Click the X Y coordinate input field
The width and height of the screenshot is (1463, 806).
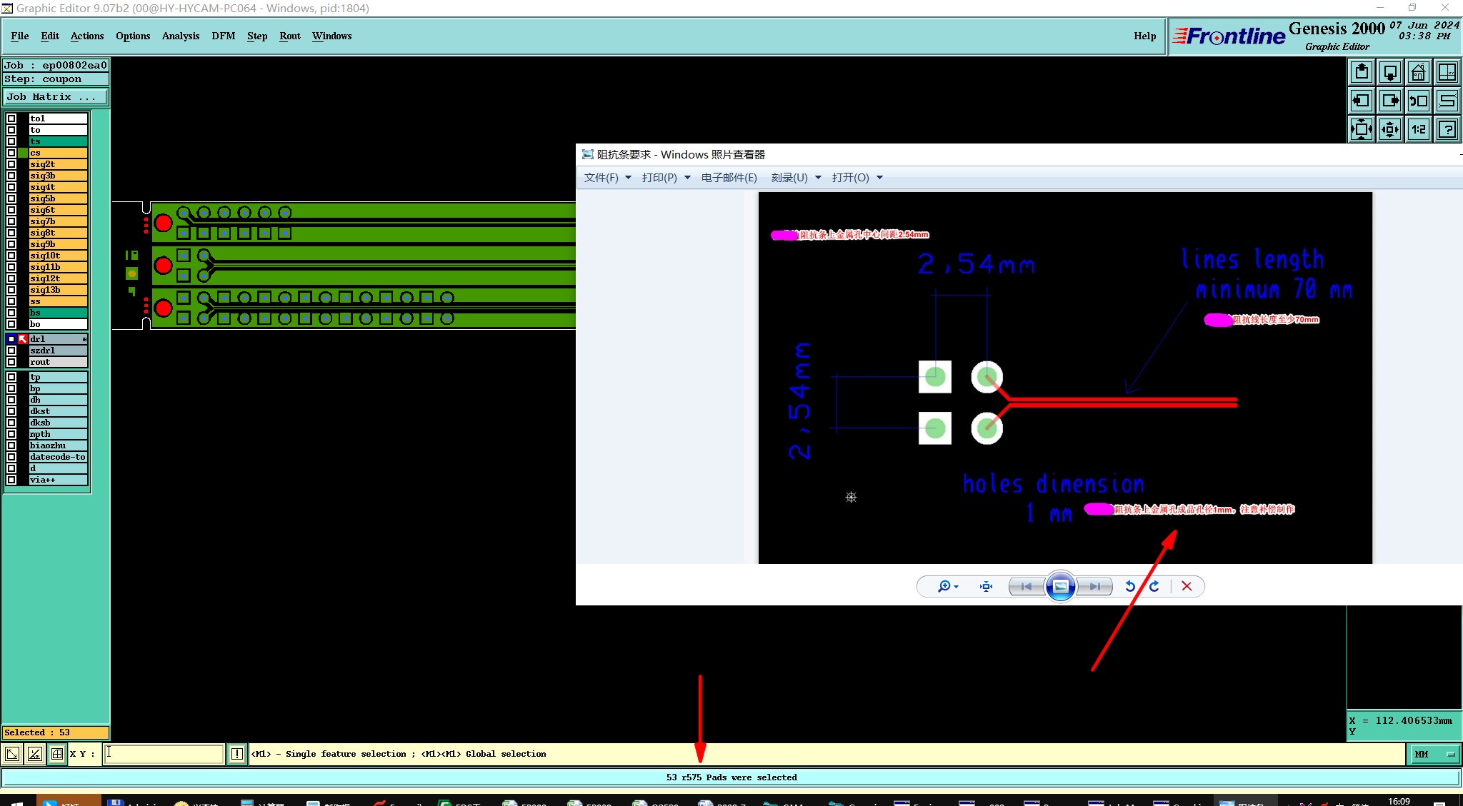coord(164,754)
